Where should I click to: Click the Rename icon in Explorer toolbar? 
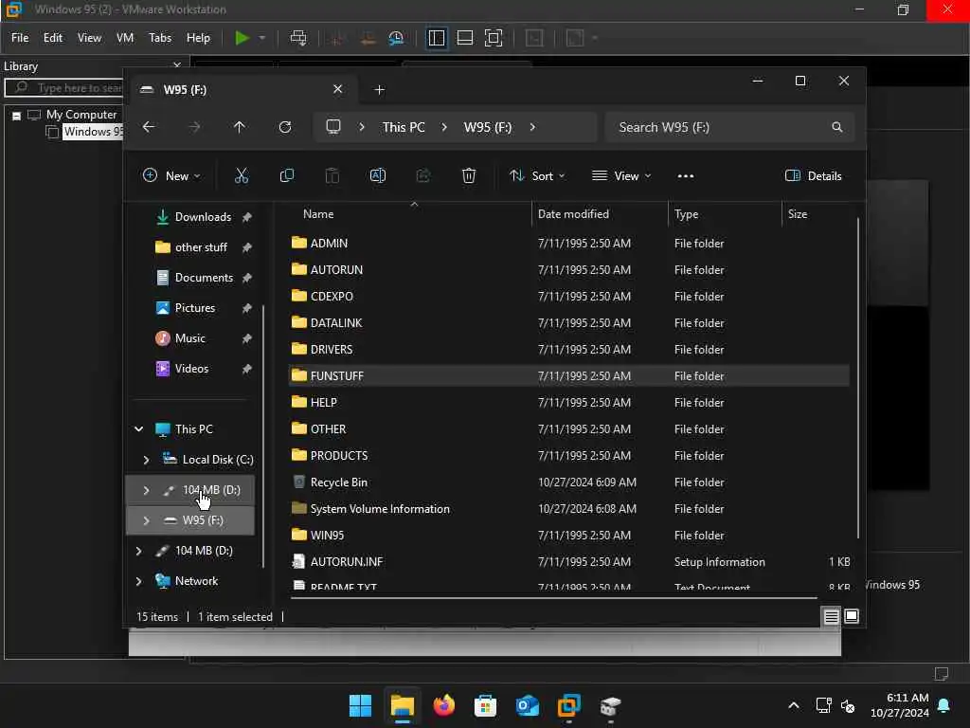(x=377, y=175)
